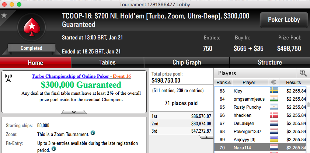The width and height of the screenshot is (310, 153).
Task: Open the player search magnifier
Action: click(x=303, y=73)
